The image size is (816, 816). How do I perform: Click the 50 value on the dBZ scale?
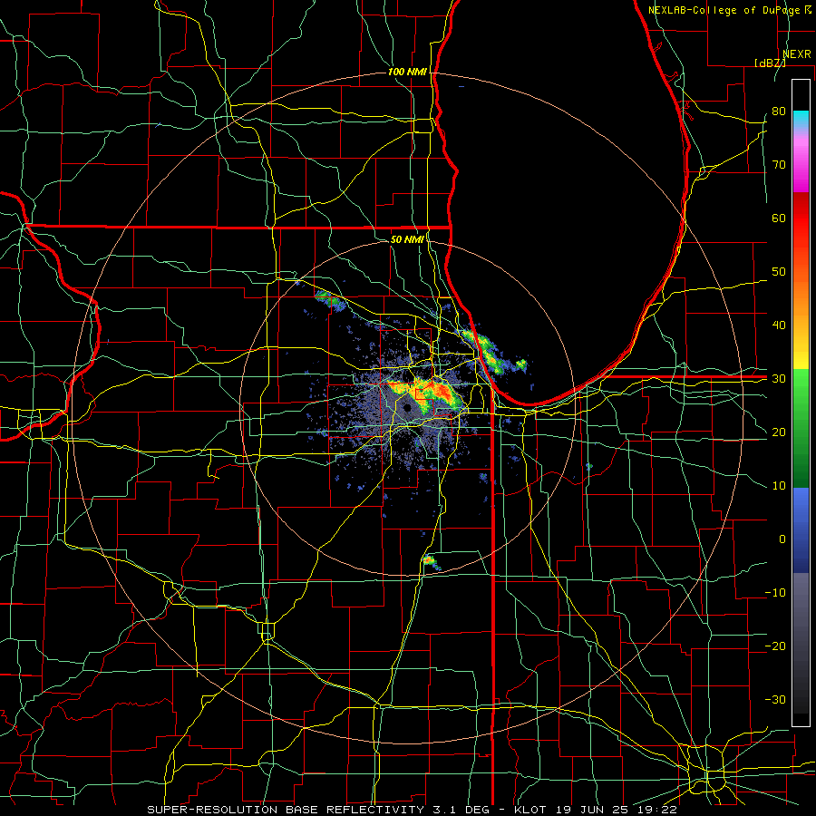point(779,272)
